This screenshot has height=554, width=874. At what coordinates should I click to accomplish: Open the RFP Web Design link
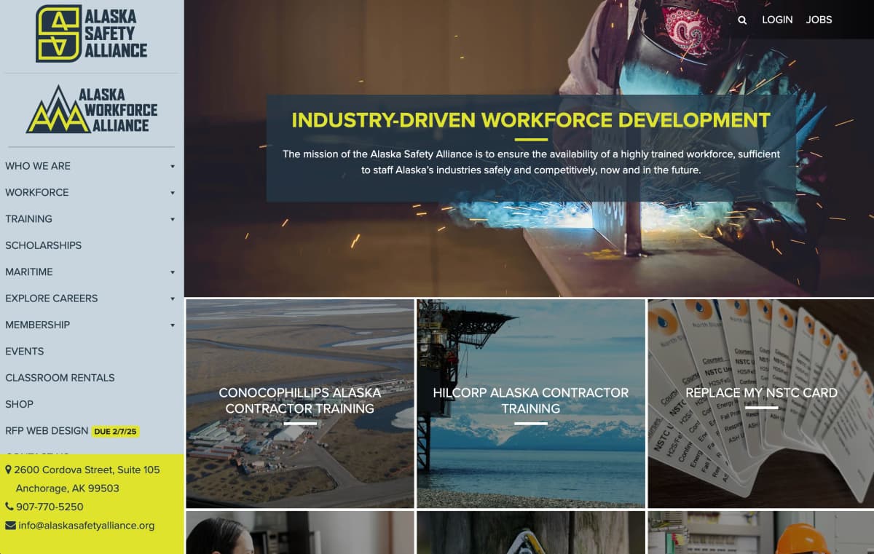click(47, 430)
